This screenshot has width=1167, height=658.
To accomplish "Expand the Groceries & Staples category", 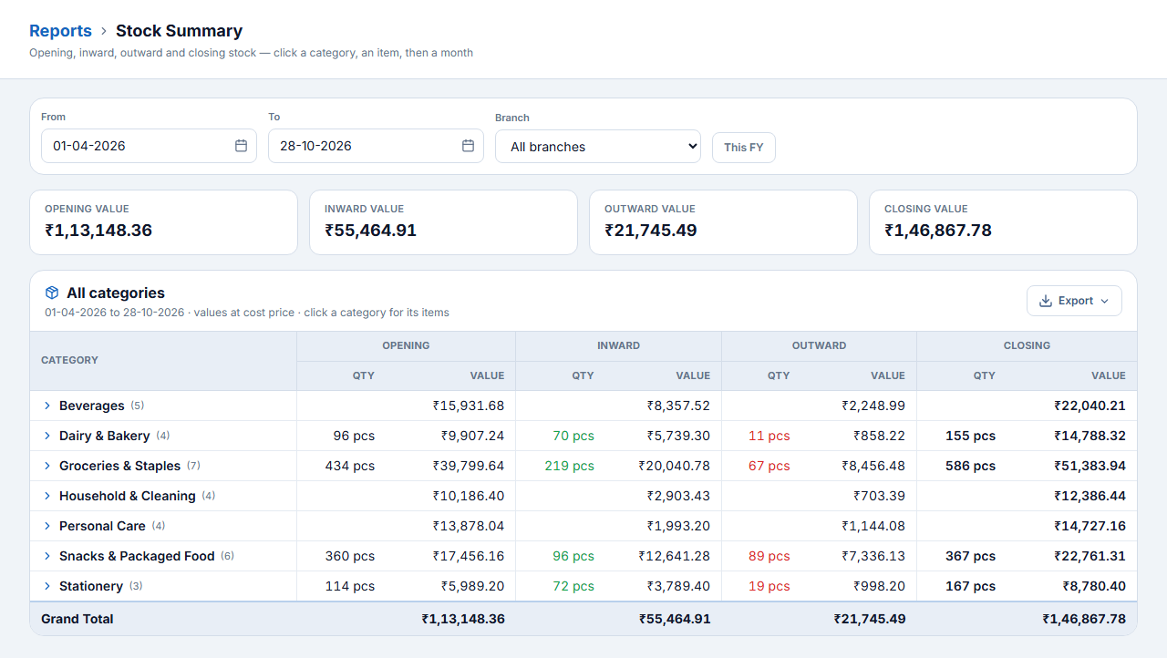I will 47,466.
